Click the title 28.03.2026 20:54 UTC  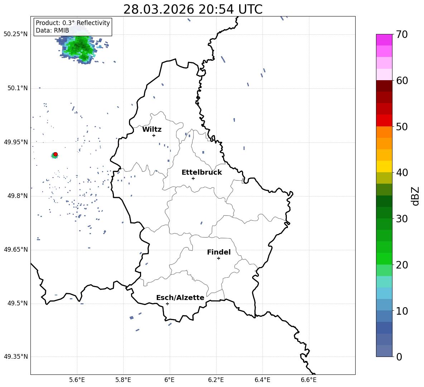coord(193,9)
